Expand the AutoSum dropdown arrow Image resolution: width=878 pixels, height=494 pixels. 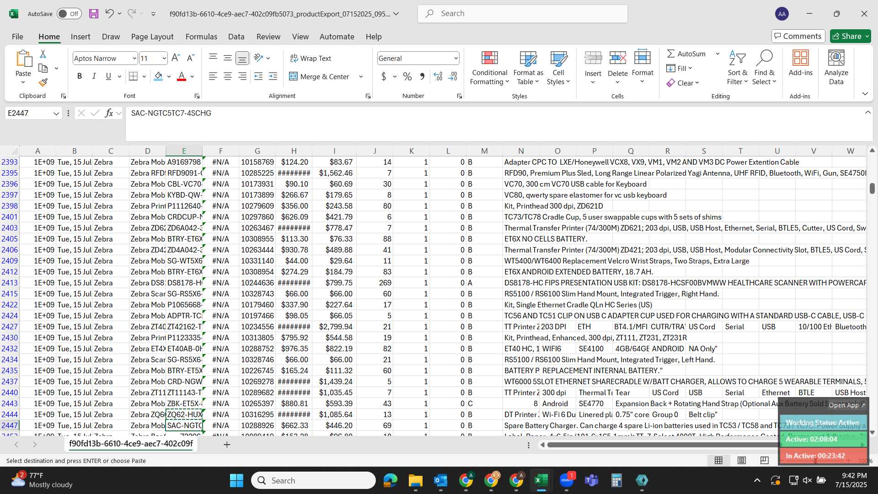click(x=717, y=54)
